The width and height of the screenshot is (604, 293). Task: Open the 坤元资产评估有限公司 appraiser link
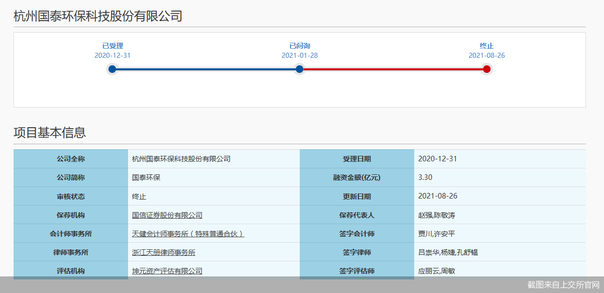click(167, 271)
